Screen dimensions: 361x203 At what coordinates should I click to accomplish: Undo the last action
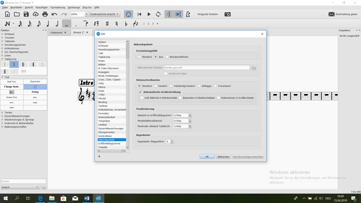(54, 14)
